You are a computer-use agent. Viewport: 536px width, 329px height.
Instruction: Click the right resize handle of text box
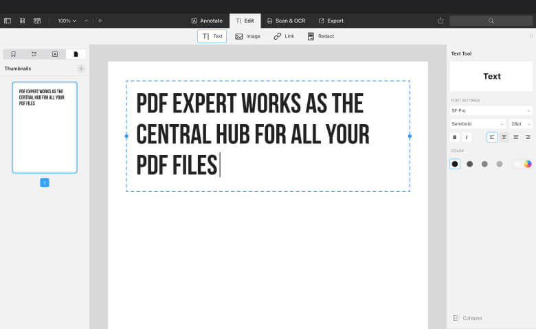[410, 136]
